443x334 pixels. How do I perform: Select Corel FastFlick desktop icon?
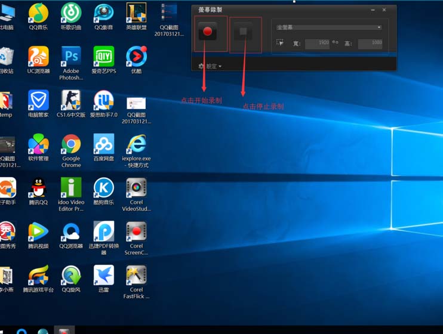tap(137, 282)
